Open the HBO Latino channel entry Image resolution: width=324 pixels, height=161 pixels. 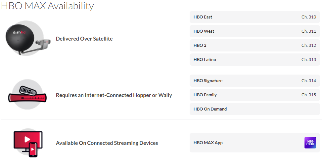click(255, 60)
